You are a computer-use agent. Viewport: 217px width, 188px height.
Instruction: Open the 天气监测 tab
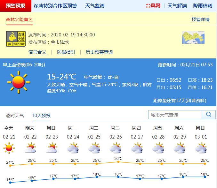(95, 6)
